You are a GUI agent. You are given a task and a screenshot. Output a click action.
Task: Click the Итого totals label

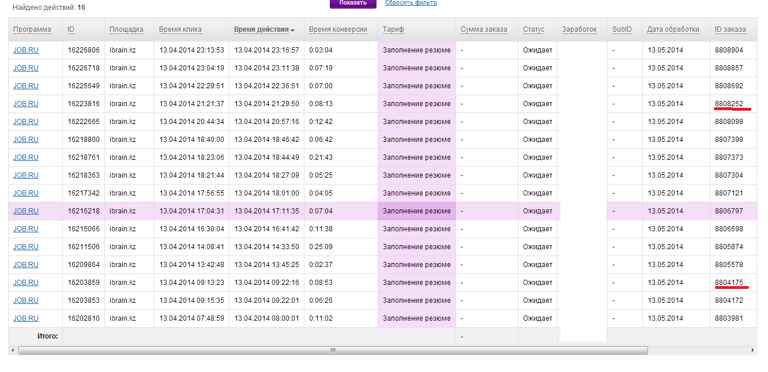[x=48, y=336]
